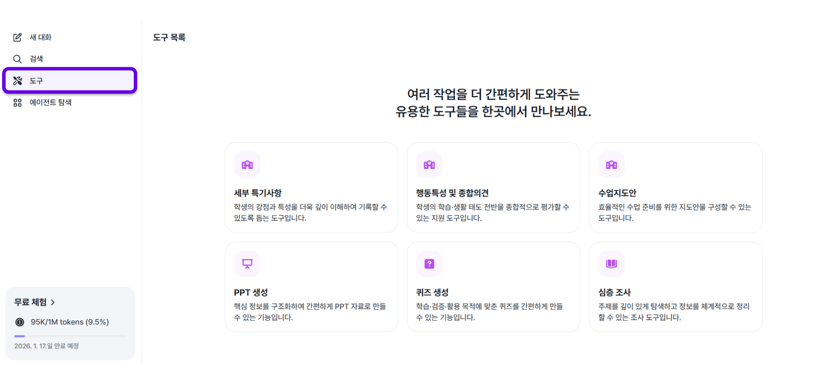Expand the 무료 체험 chevron arrow
Screen dimensions: 829x372
coord(53,302)
